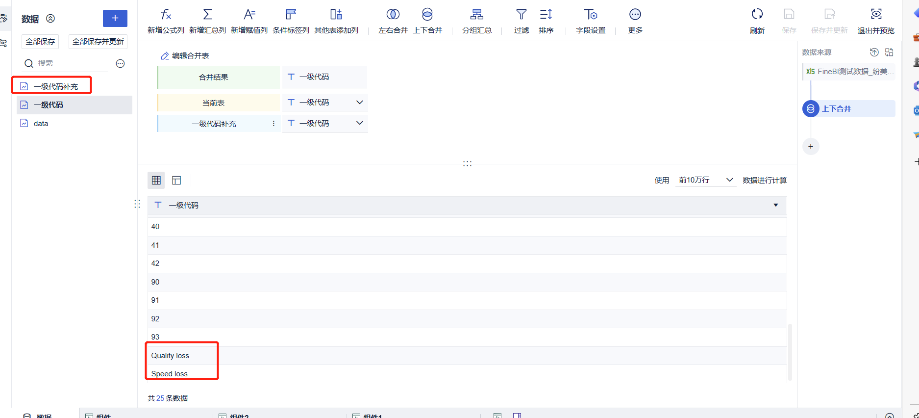Add new data with the blue plus button
Screen dimensions: 919x418
115,18
